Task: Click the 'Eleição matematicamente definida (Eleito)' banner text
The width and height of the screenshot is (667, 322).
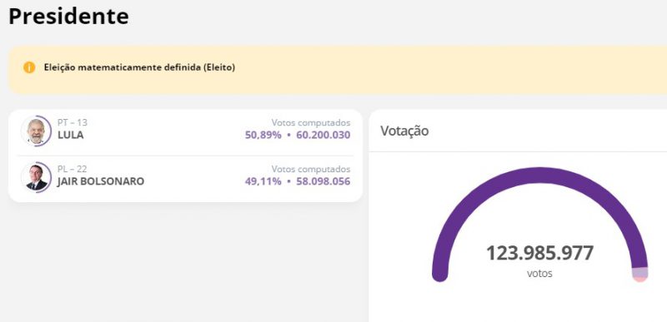Action: tap(139, 67)
